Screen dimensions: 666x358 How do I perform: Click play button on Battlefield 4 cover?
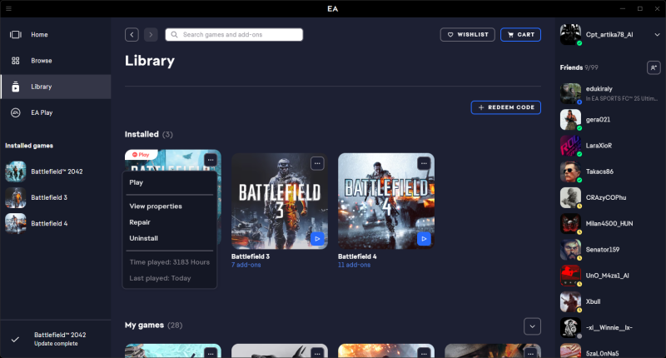click(x=424, y=239)
